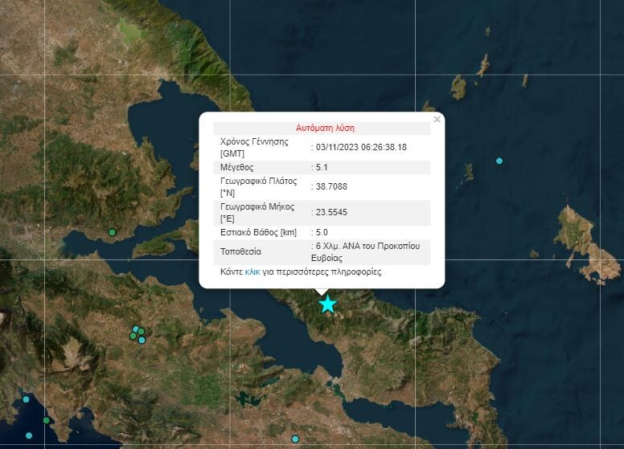Open the 'κλικ' link for more information
This screenshot has height=449, width=624.
tap(252, 272)
